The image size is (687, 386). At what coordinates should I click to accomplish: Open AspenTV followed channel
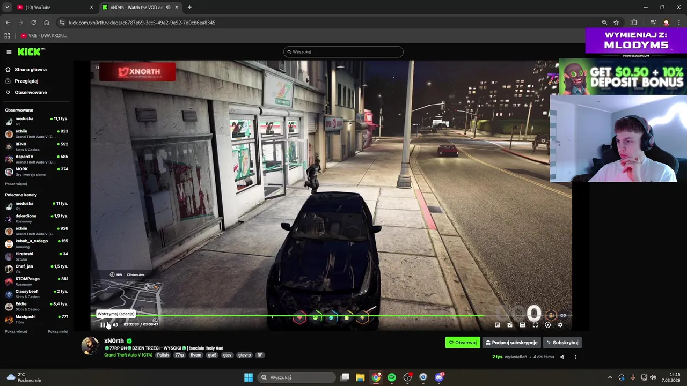[x=36, y=159]
